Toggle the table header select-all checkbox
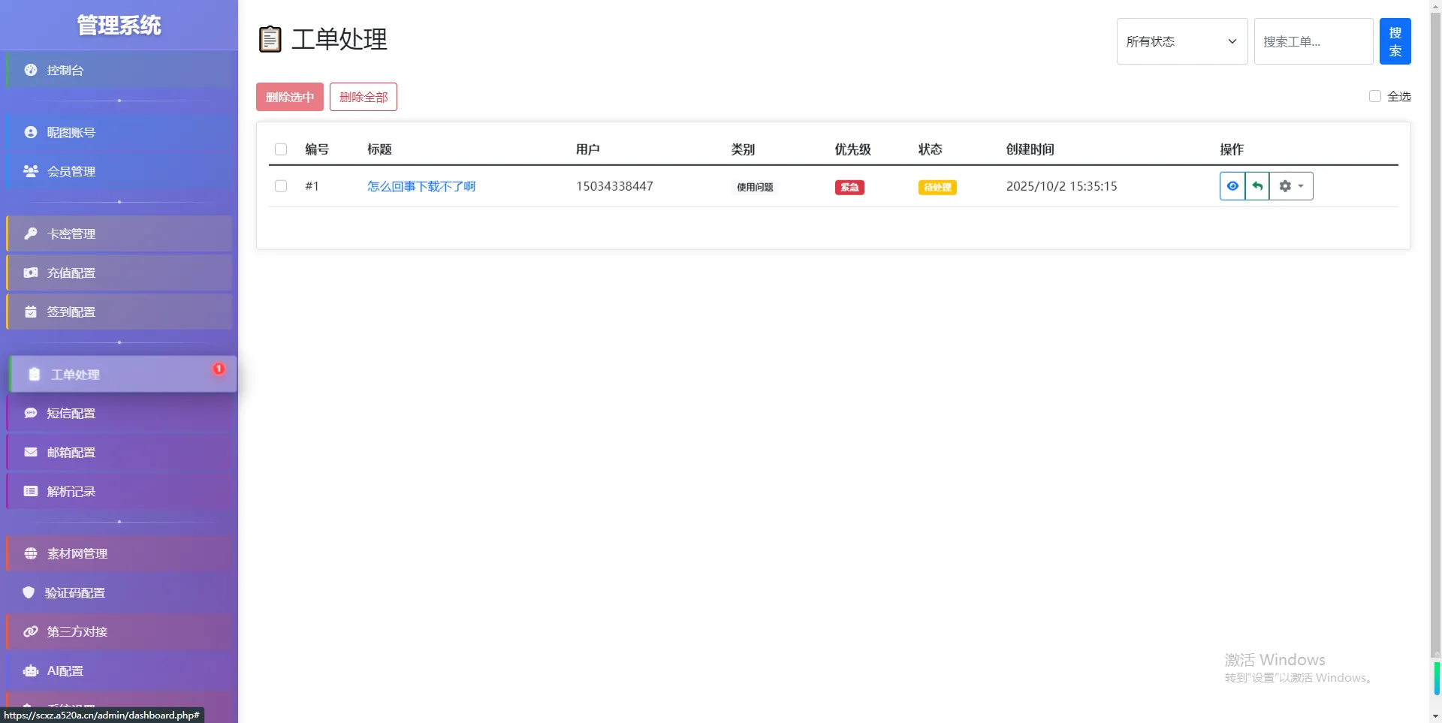The image size is (1442, 723). point(281,149)
